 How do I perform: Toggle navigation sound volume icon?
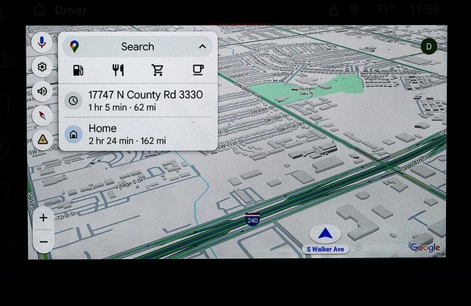click(43, 91)
